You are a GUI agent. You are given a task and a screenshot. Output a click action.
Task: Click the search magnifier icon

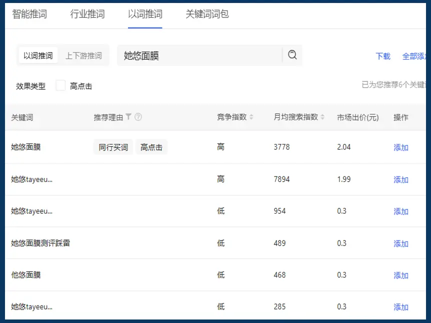pyautogui.click(x=292, y=55)
